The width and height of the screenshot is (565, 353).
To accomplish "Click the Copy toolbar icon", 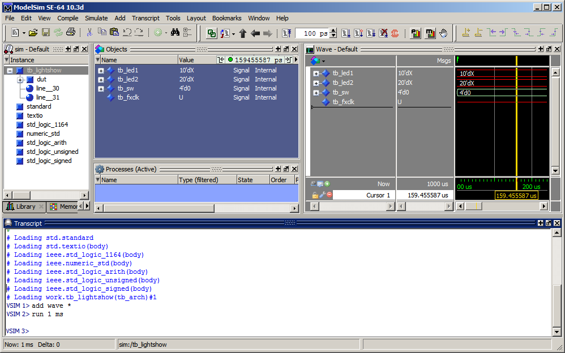I will (x=102, y=33).
